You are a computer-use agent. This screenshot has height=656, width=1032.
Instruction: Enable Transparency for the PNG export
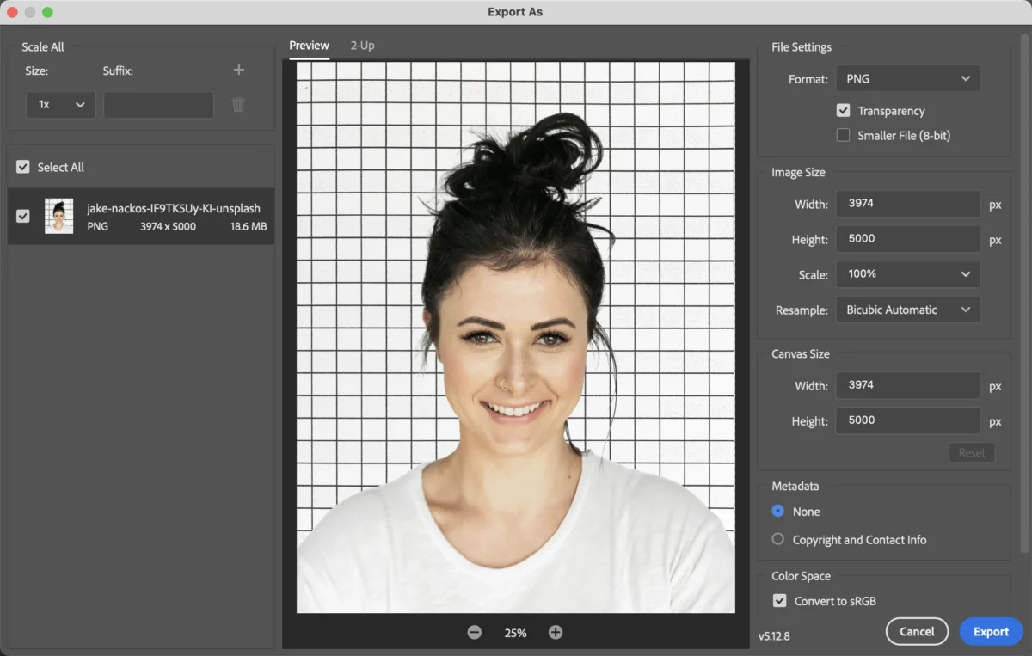(x=844, y=110)
